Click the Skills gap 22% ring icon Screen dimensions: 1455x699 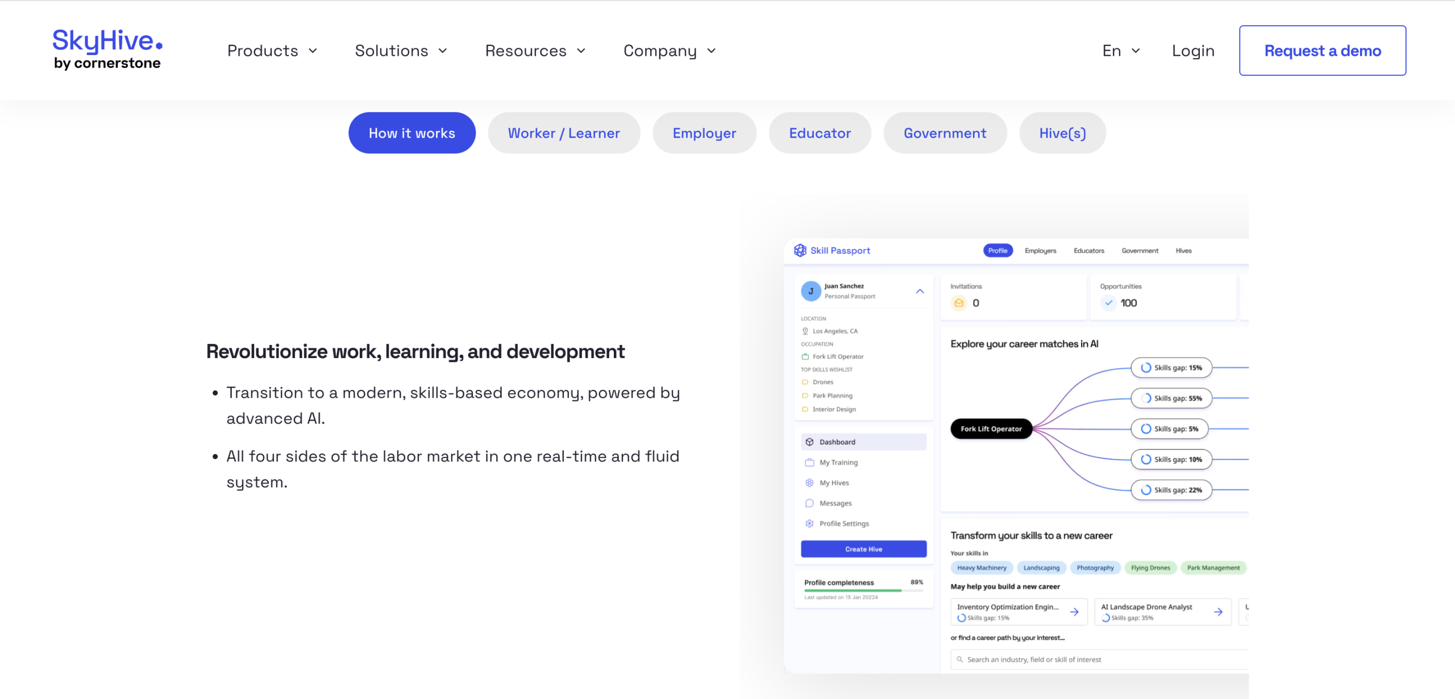tap(1146, 490)
